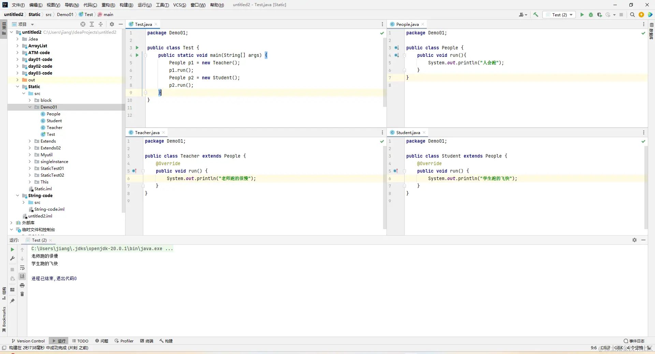Viewport: 655px width, 354px height.
Task: Hide the project tool window
Action: coord(120,24)
